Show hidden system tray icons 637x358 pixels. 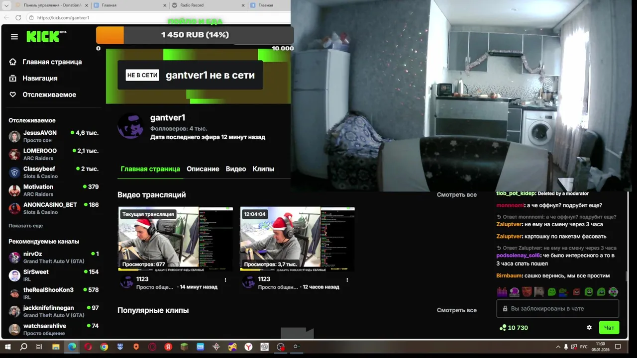[x=558, y=347]
